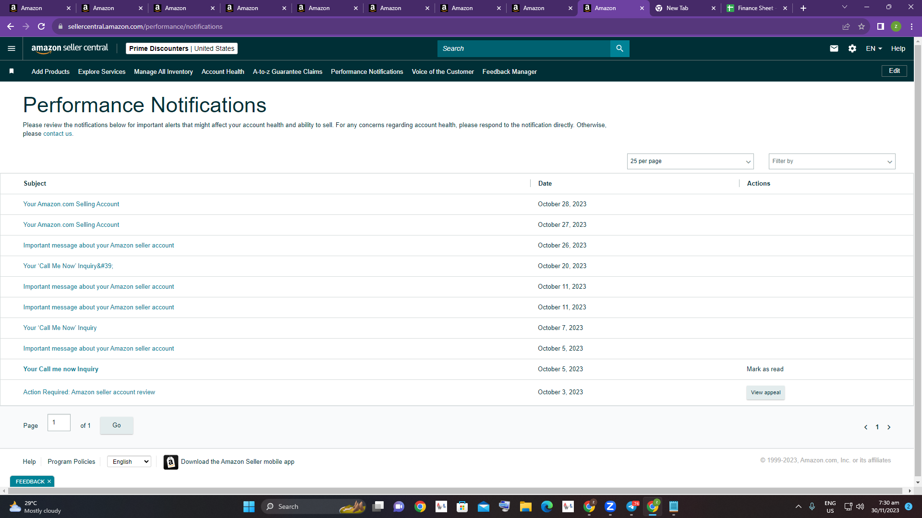
Task: Open Telegram from the taskbar
Action: (x=631, y=506)
